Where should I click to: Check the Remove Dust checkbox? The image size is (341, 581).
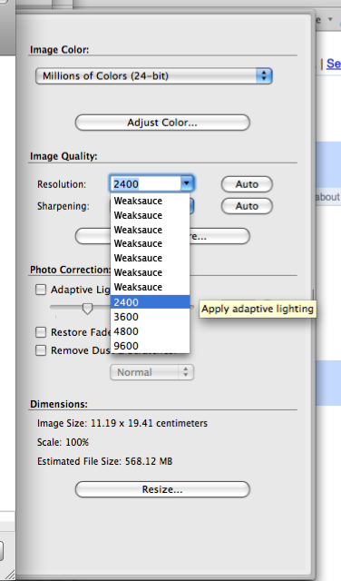point(41,350)
